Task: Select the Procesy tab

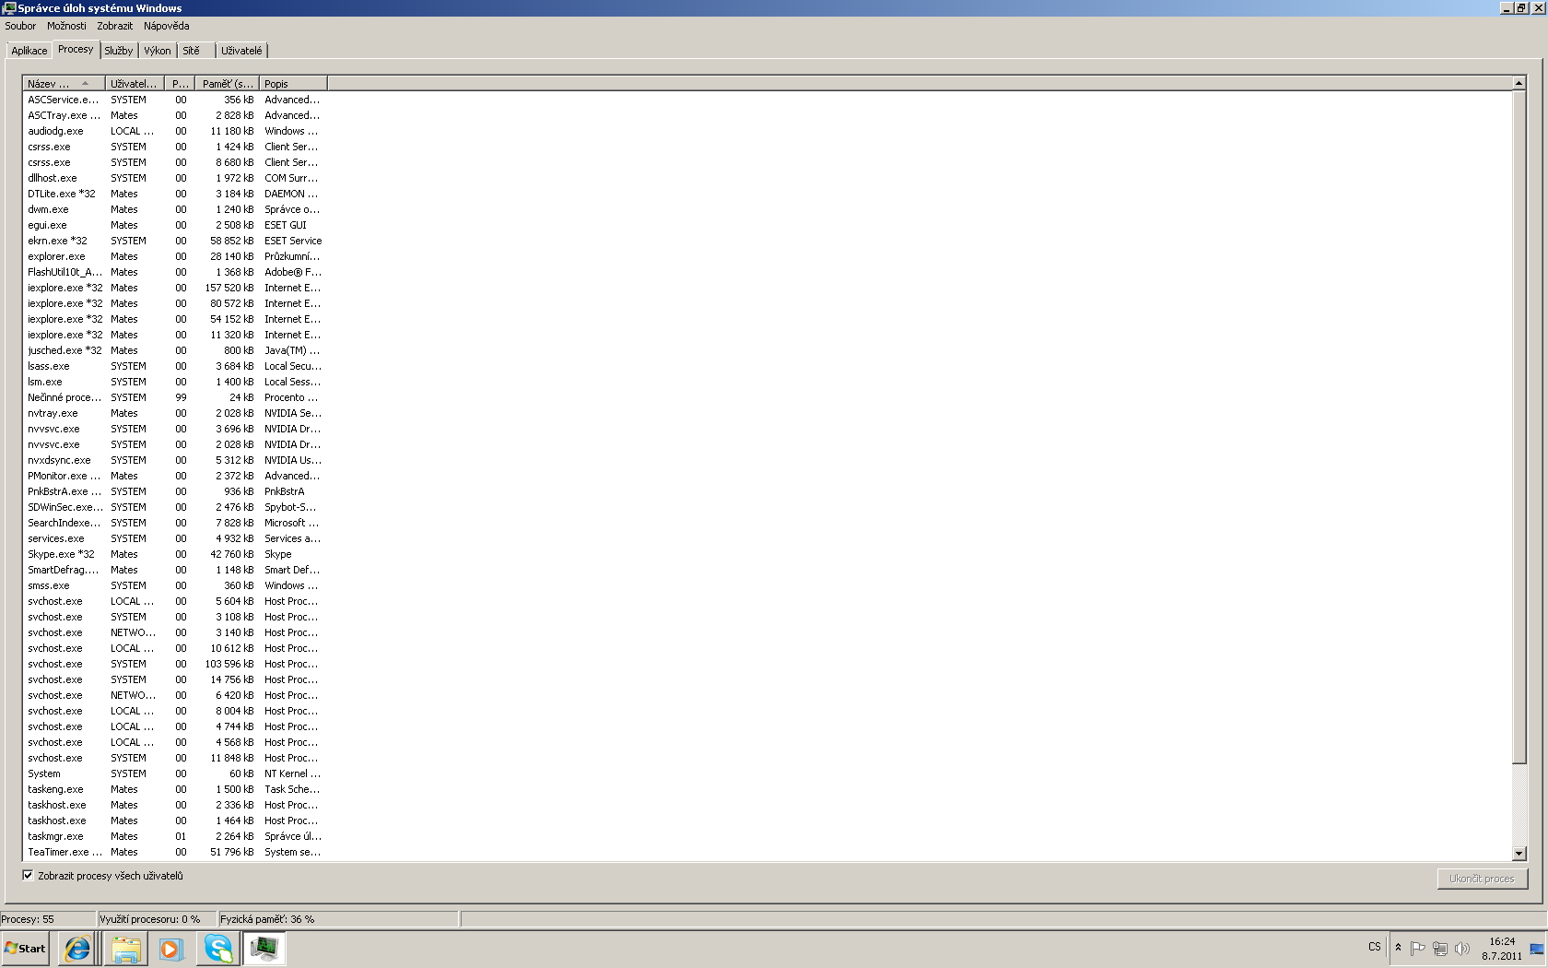Action: (76, 49)
